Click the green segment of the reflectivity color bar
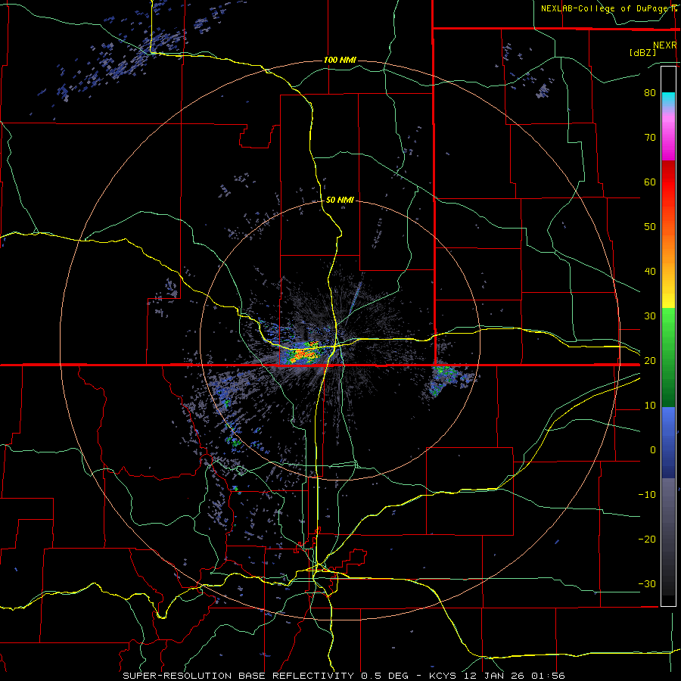The height and width of the screenshot is (681, 681). click(x=668, y=357)
